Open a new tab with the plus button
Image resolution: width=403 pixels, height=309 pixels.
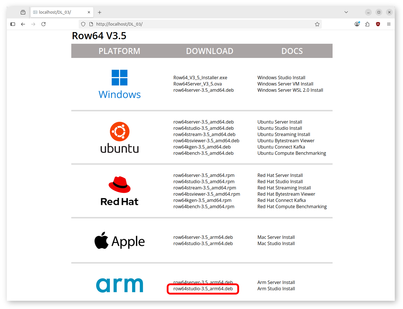[x=99, y=12]
